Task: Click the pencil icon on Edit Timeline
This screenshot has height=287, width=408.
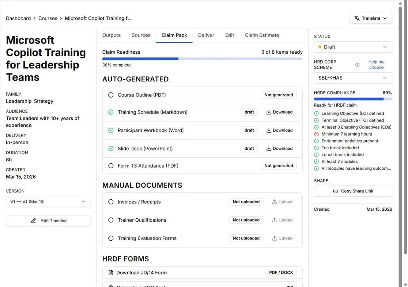Action: pos(33,221)
